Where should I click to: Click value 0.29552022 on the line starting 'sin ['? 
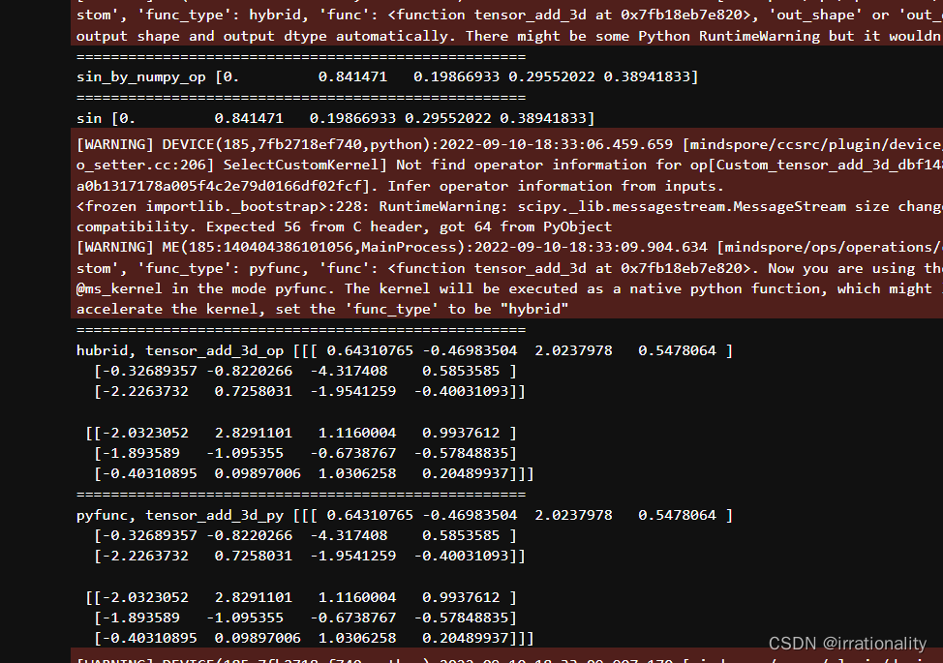pos(448,118)
